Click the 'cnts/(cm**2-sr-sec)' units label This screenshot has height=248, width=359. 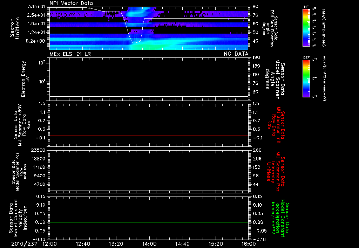coord(324,28)
